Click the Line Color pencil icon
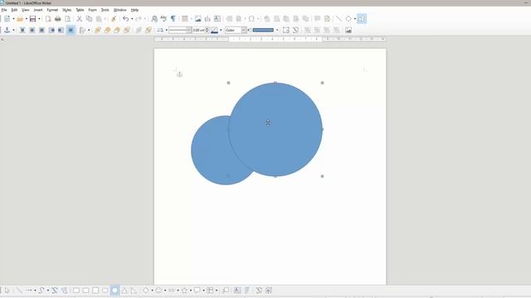The width and height of the screenshot is (531, 298). [x=215, y=31]
